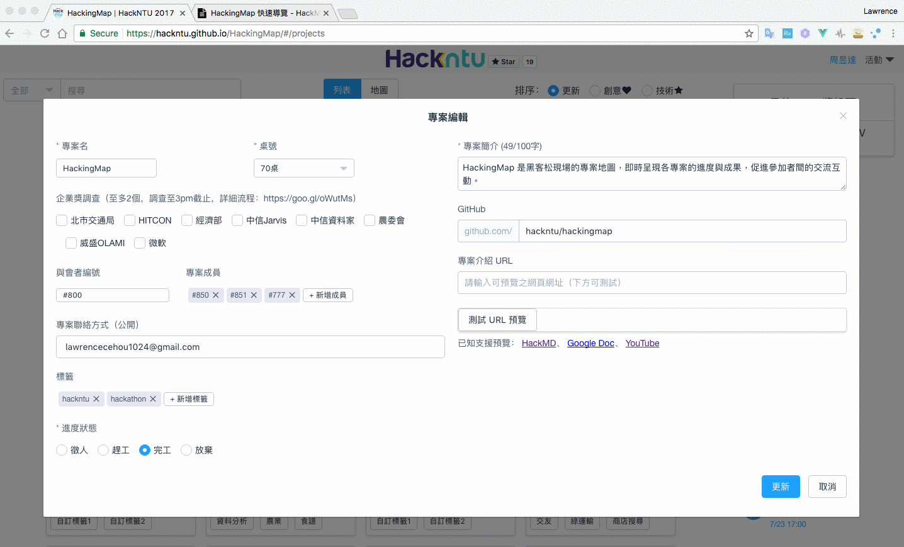Go to browser home page

pos(62,33)
